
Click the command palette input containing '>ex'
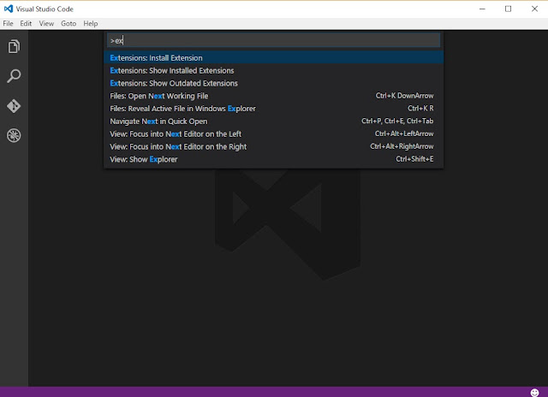click(x=274, y=40)
